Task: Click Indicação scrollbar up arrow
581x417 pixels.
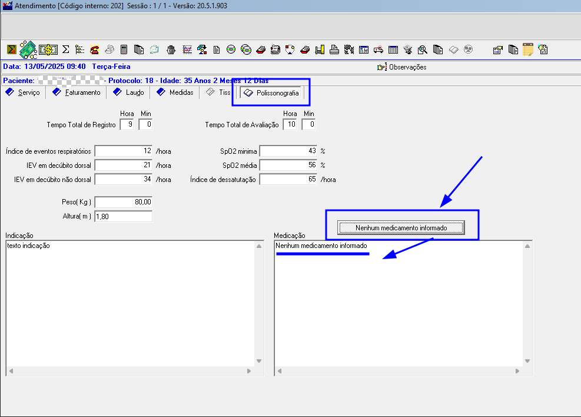Action: click(x=259, y=246)
